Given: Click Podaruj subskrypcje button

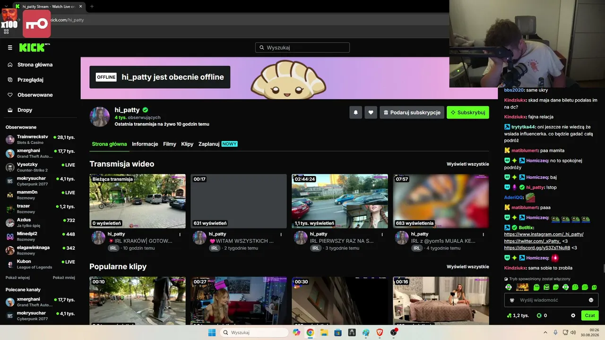Looking at the screenshot, I should [x=412, y=112].
